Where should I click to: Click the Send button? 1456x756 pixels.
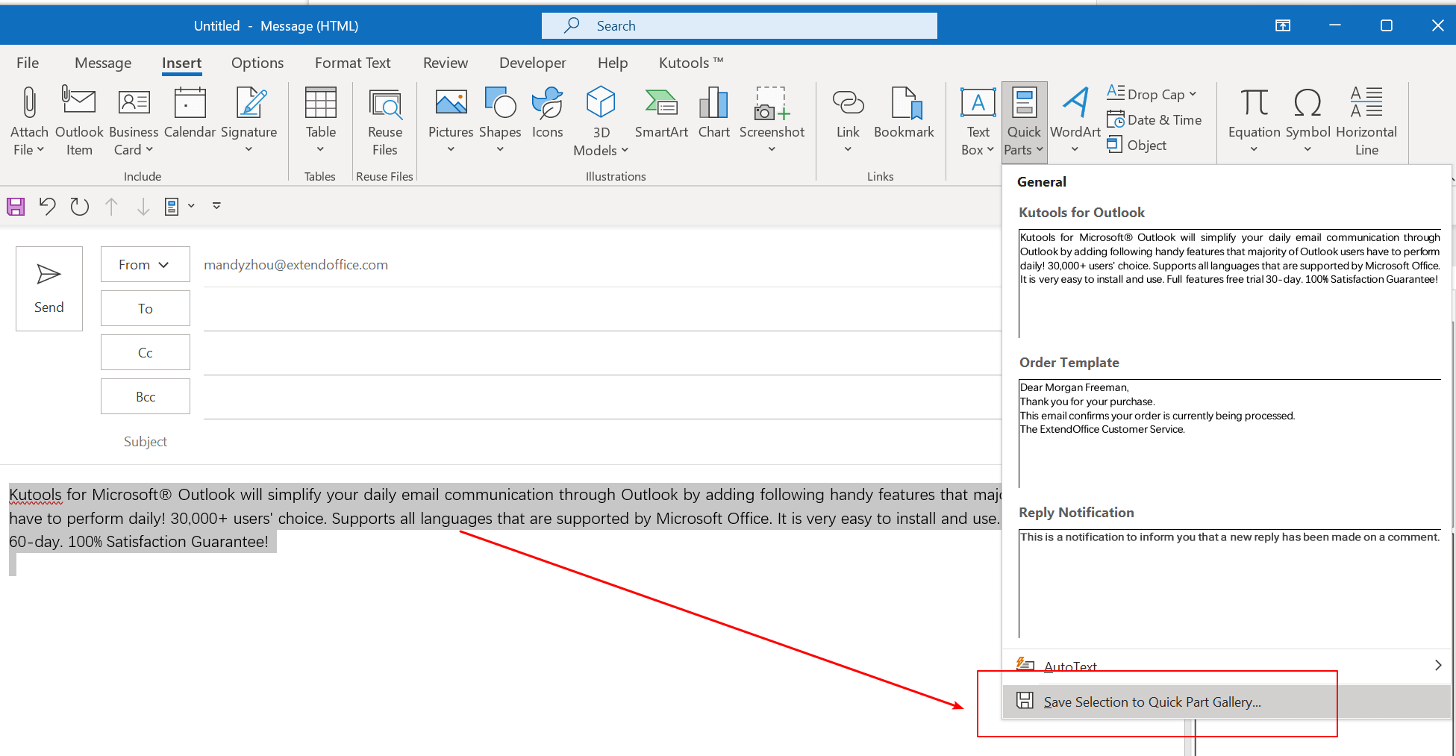click(49, 290)
